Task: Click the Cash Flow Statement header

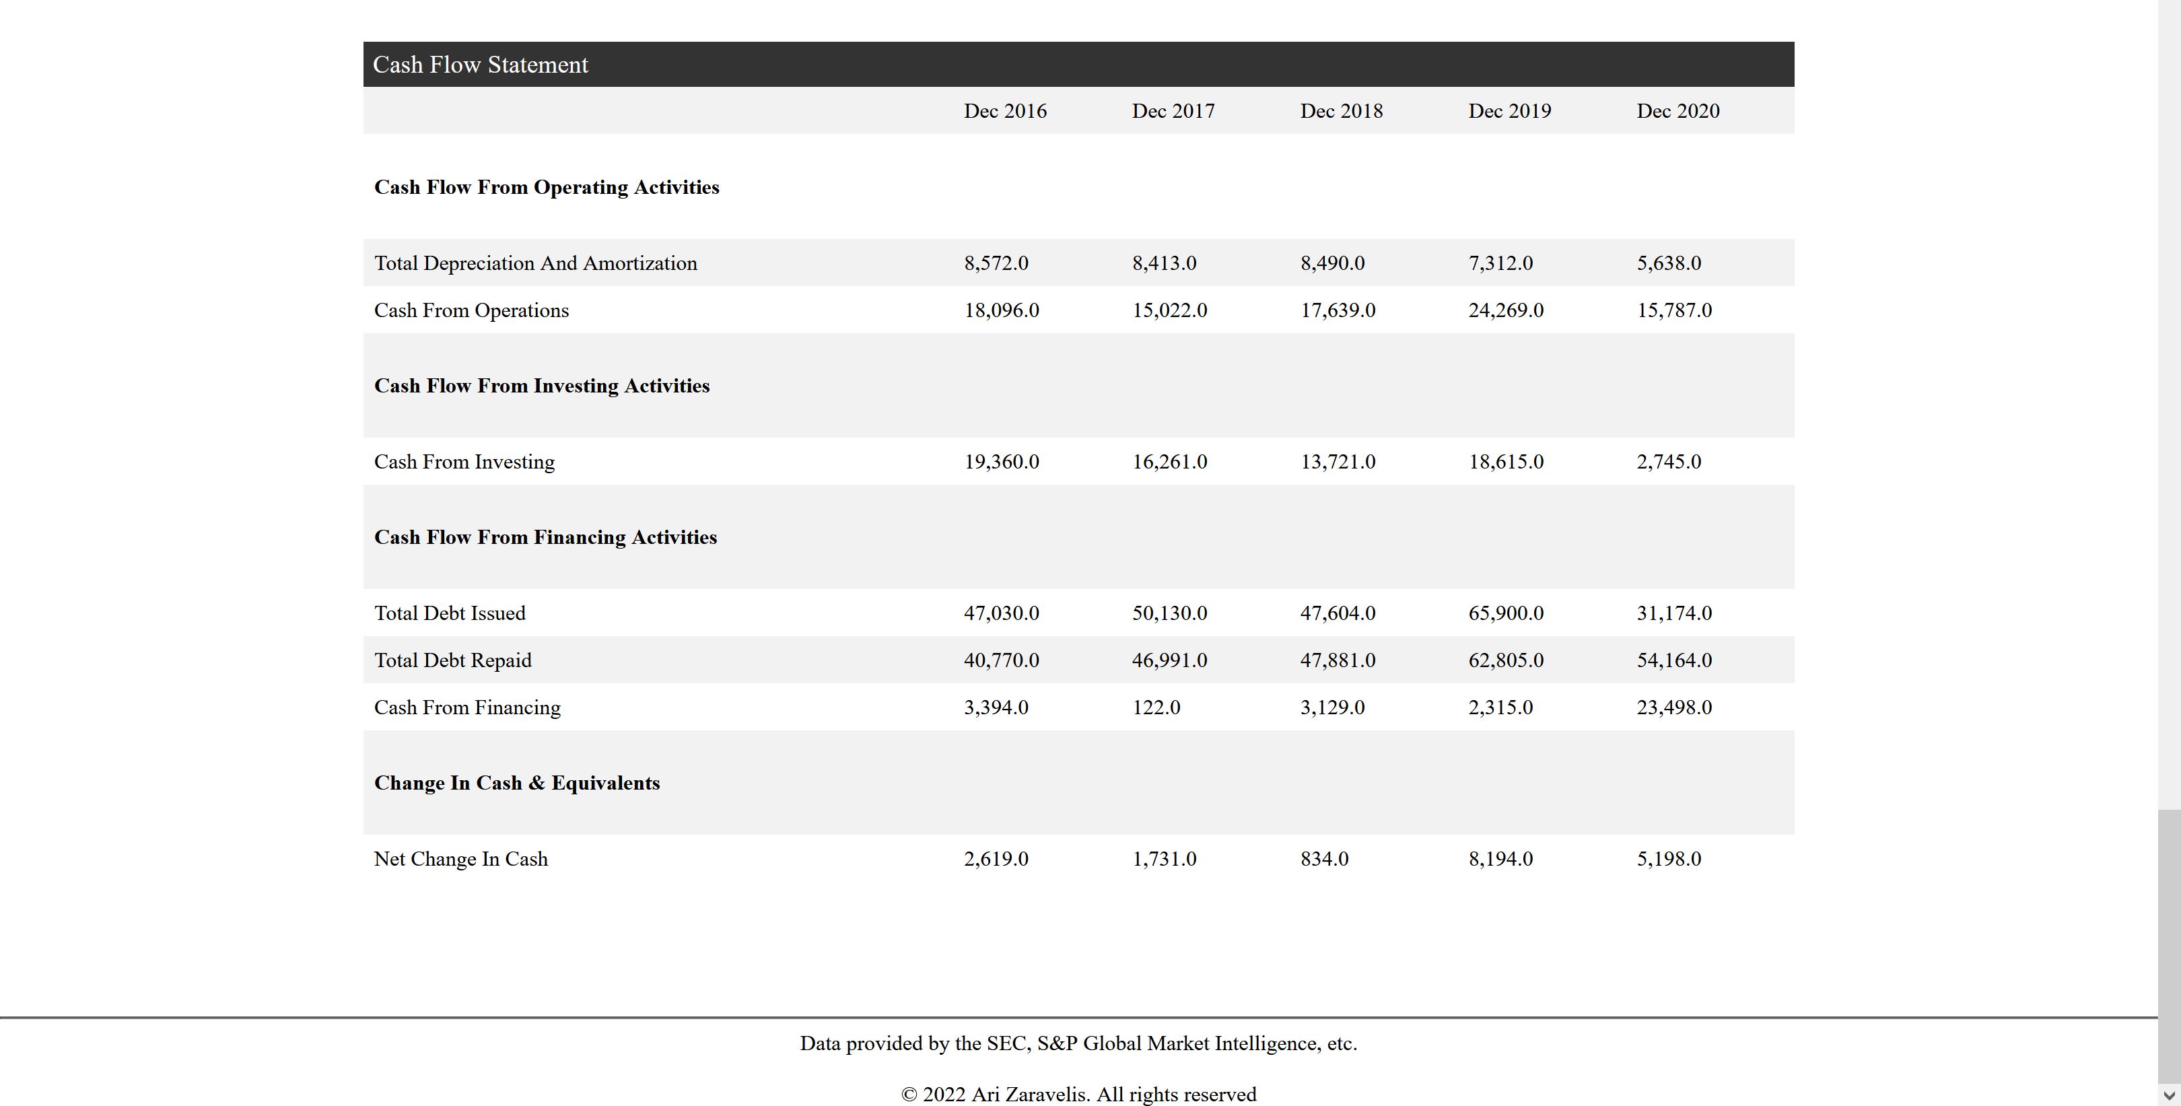Action: pos(480,65)
